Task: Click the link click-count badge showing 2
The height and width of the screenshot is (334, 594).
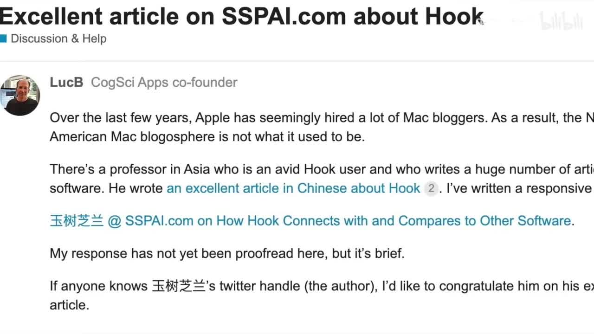Action: 431,188
